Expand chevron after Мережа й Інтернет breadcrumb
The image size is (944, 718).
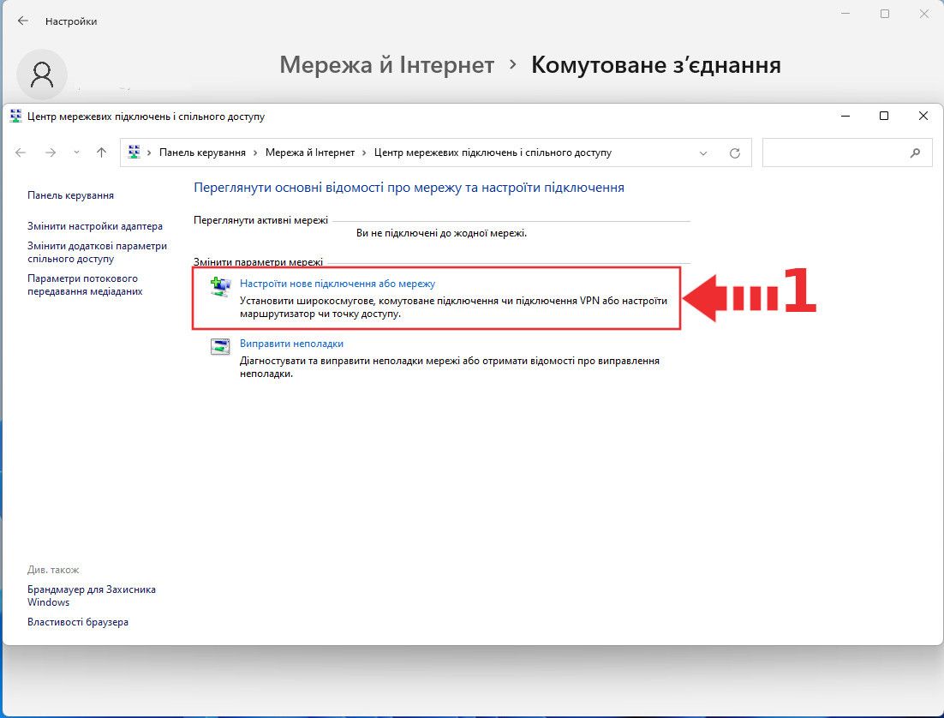[364, 153]
